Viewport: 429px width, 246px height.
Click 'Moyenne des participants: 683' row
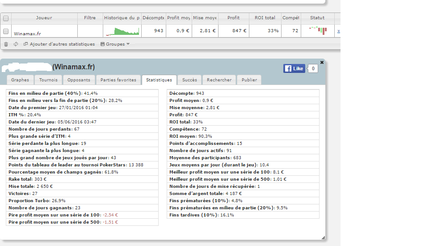243,157
